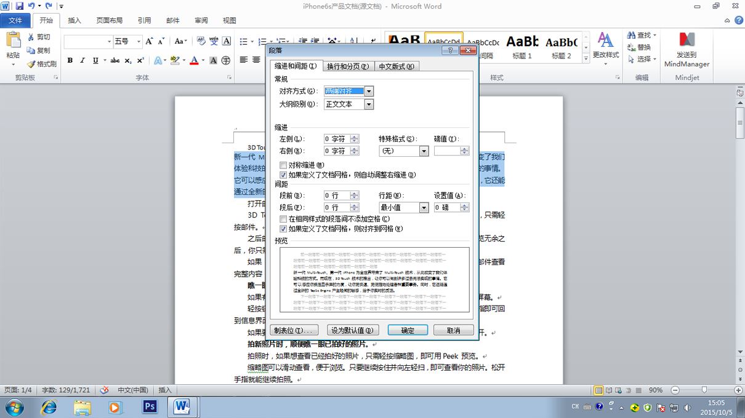Uncheck 则对齐到网格 (snap to grid) checkbox
745x418 pixels.
point(283,229)
